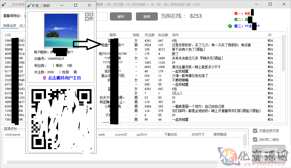This screenshot has height=168, width=291.
Task: Click the ID column header at the right
Action: click(x=270, y=35)
